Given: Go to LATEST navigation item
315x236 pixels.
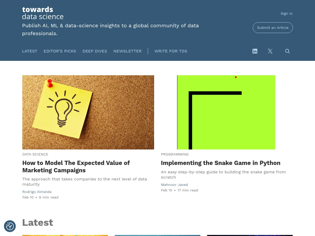Looking at the screenshot, I should [30, 51].
